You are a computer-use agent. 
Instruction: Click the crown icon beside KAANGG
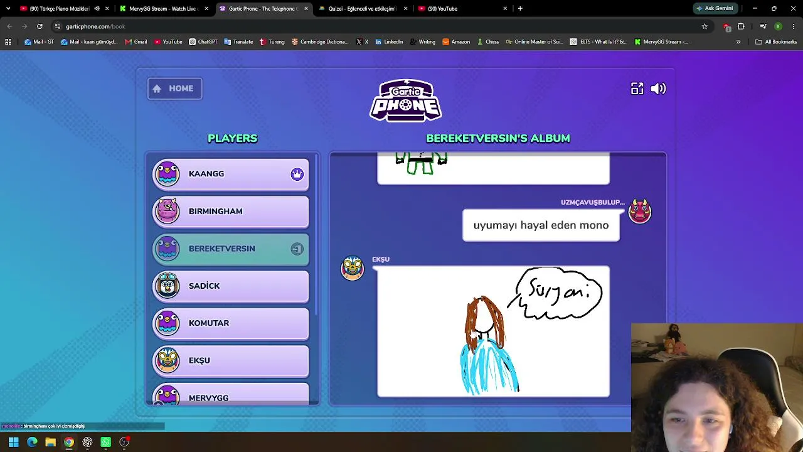coord(297,174)
